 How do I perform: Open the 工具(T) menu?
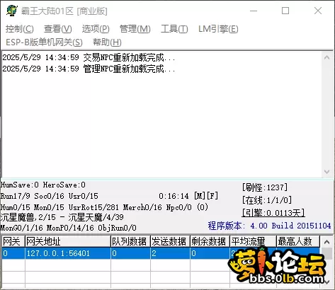click(x=174, y=29)
